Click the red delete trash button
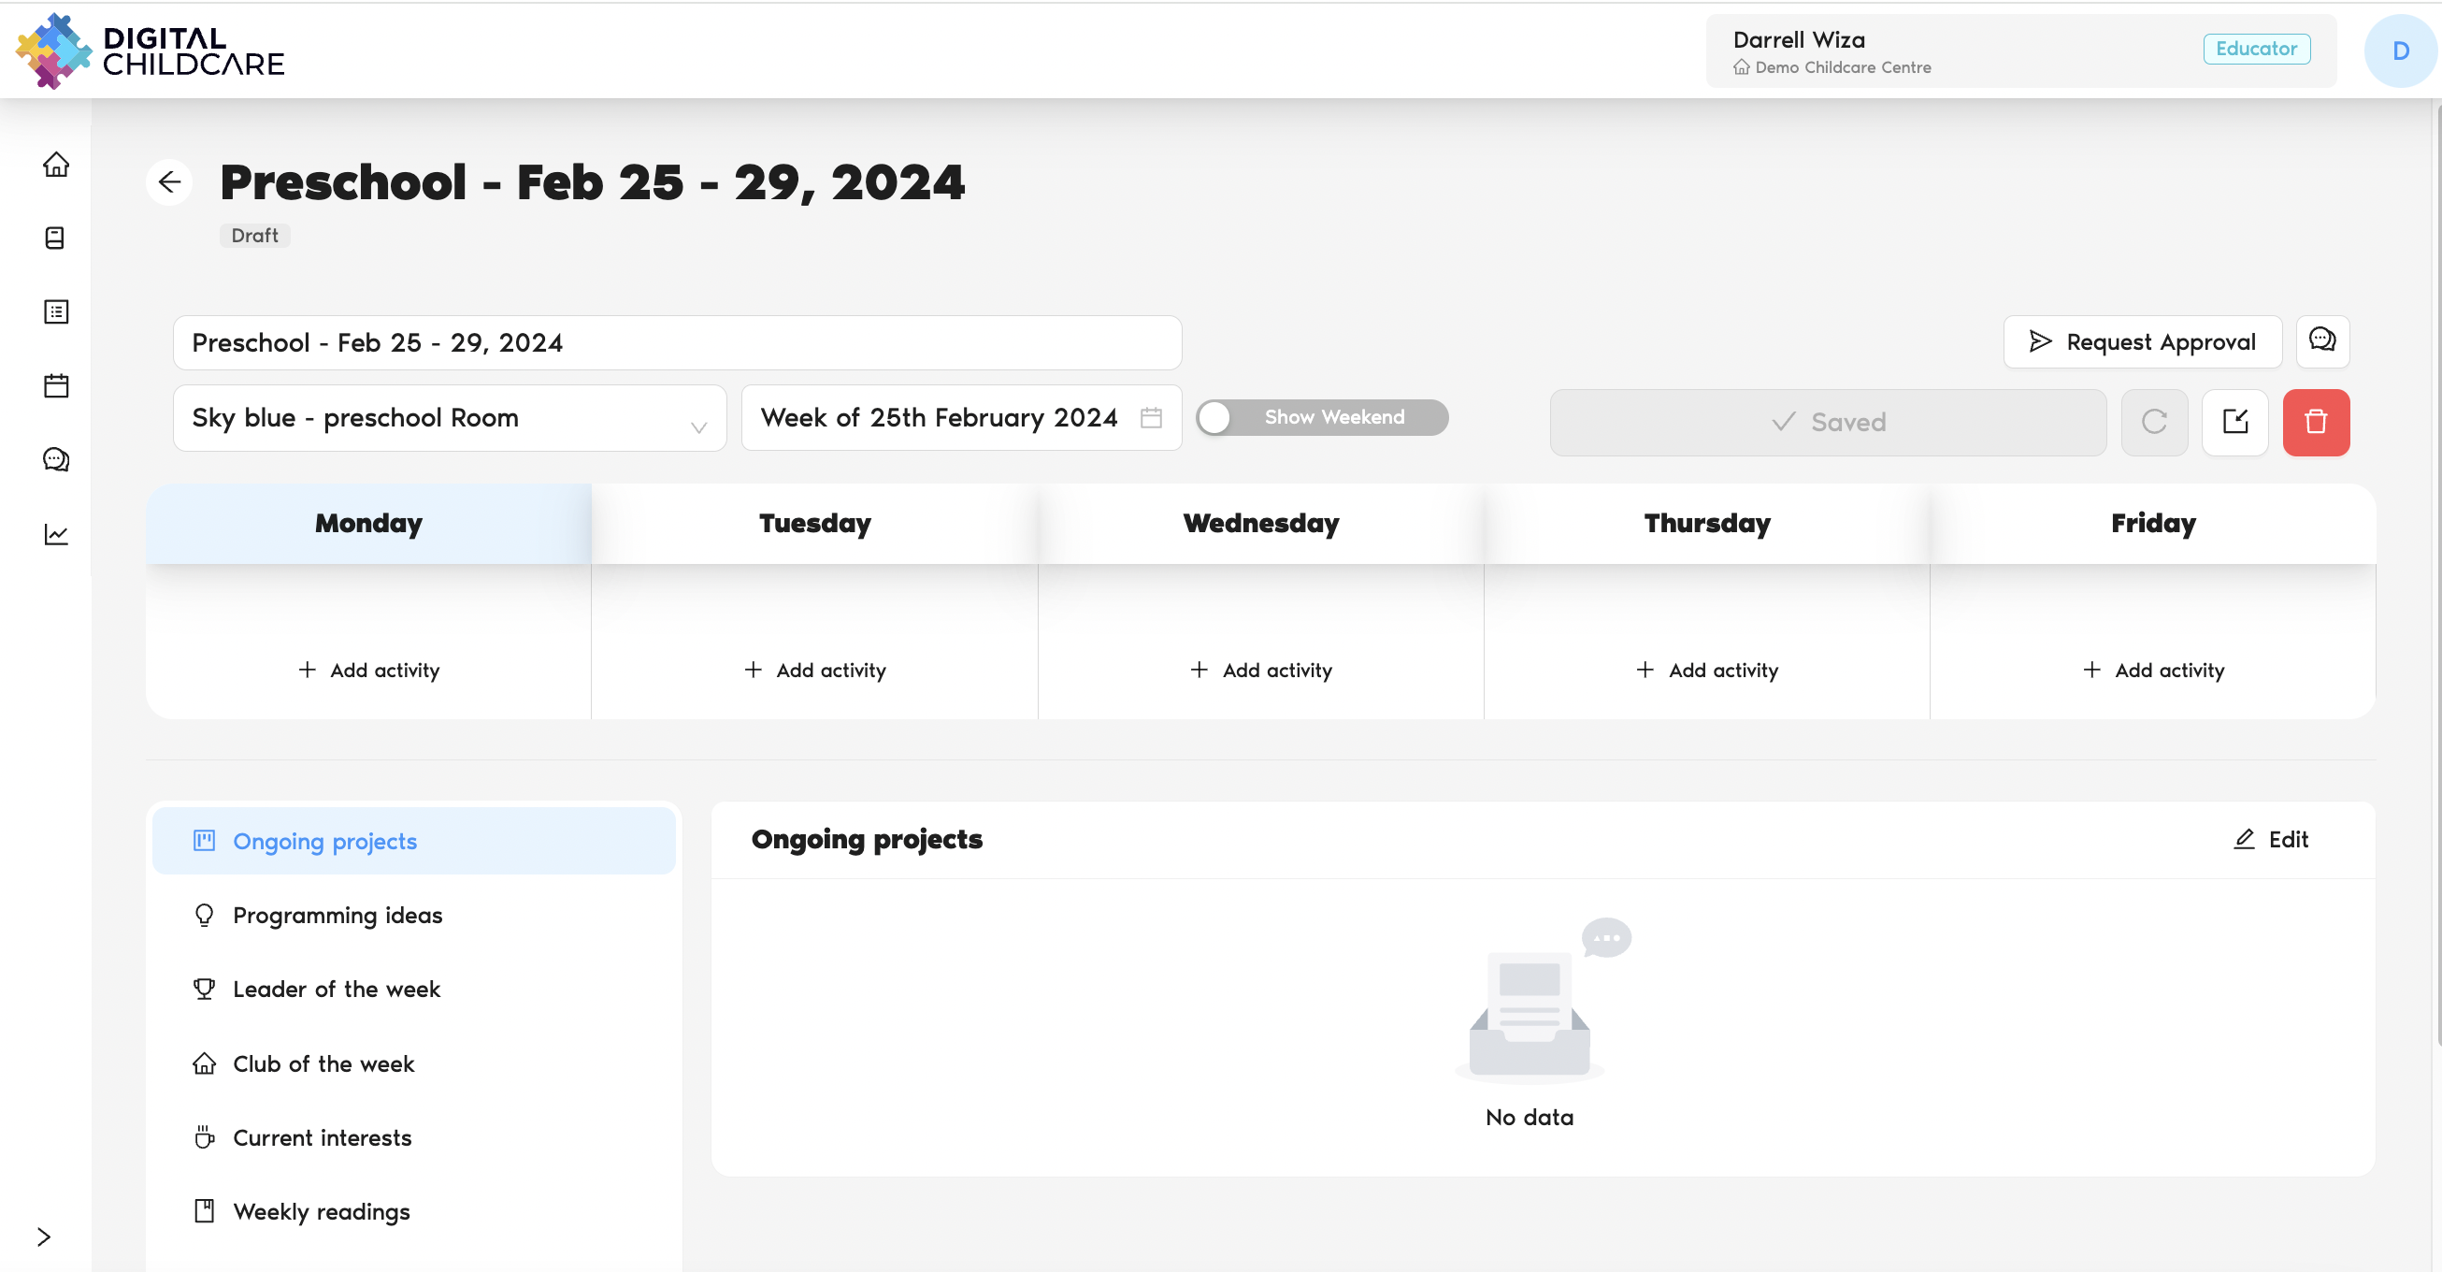Screen dimensions: 2442x1272 point(2315,421)
